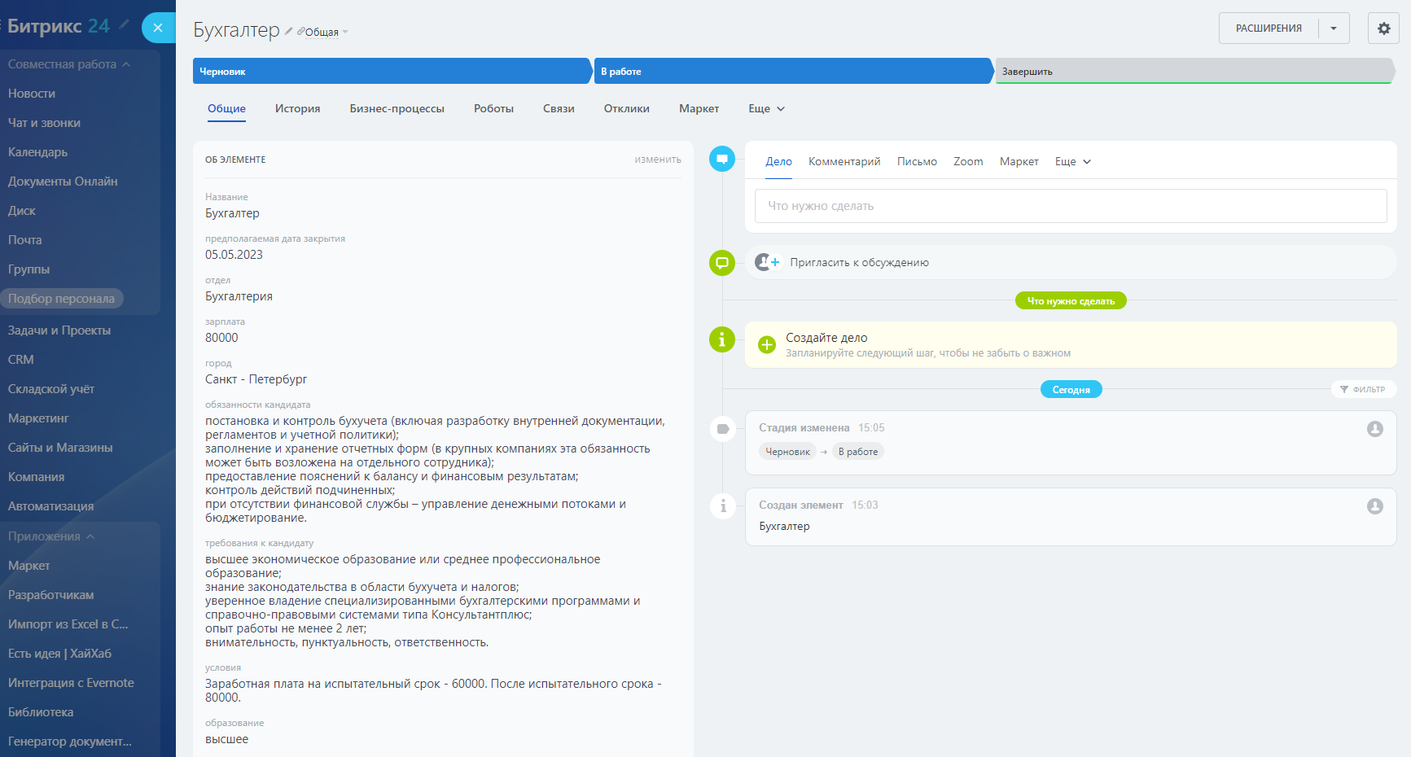Click изменить link in ОБ ЭЛЕМЕНТЕ
Viewport: 1411px width, 757px height.
coord(658,160)
